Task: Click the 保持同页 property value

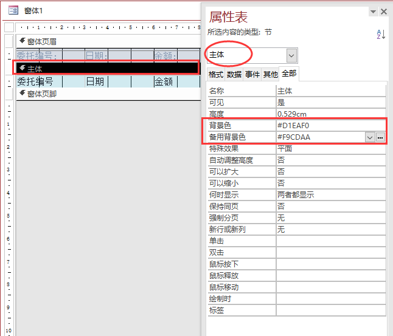Action: tap(330, 207)
